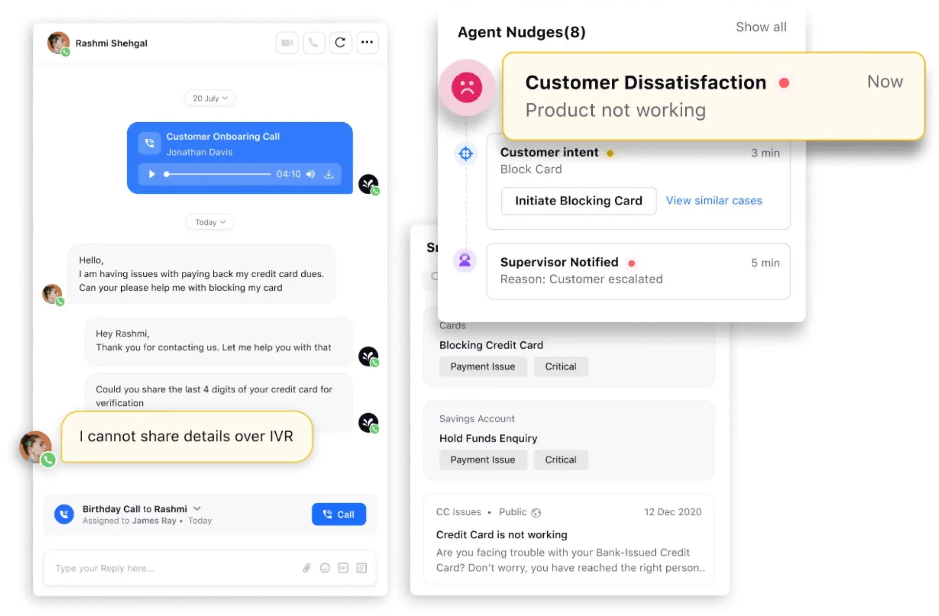
Task: Attach a file using the paperclip icon
Action: click(x=307, y=568)
